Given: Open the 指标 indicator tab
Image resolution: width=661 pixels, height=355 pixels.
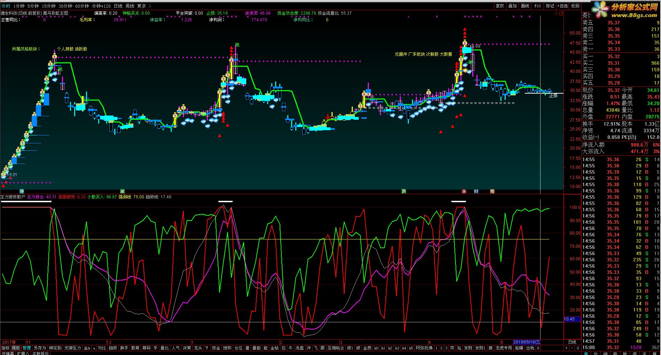Looking at the screenshot, I should (6, 348).
